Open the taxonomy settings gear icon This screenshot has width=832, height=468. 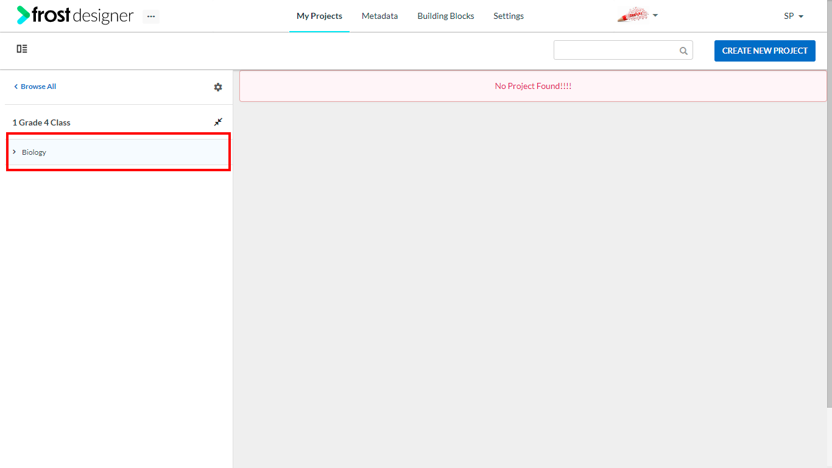click(x=218, y=87)
